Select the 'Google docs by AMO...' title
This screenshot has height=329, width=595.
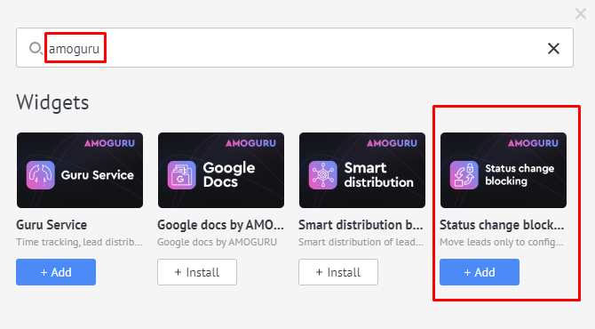220,225
